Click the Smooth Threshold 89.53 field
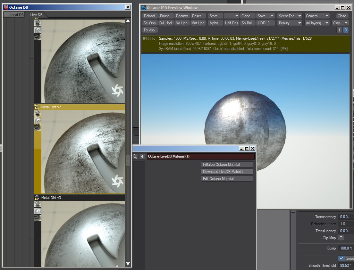The image size is (354, 270). (346, 266)
